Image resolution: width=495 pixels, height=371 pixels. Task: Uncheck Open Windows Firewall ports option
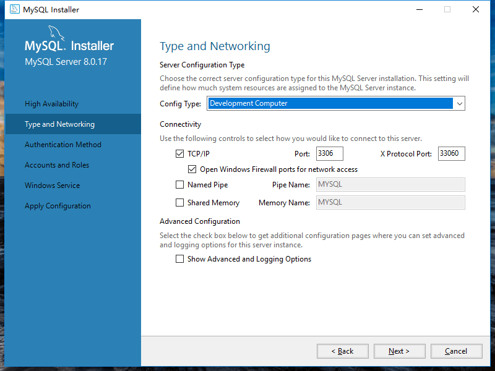click(x=192, y=169)
